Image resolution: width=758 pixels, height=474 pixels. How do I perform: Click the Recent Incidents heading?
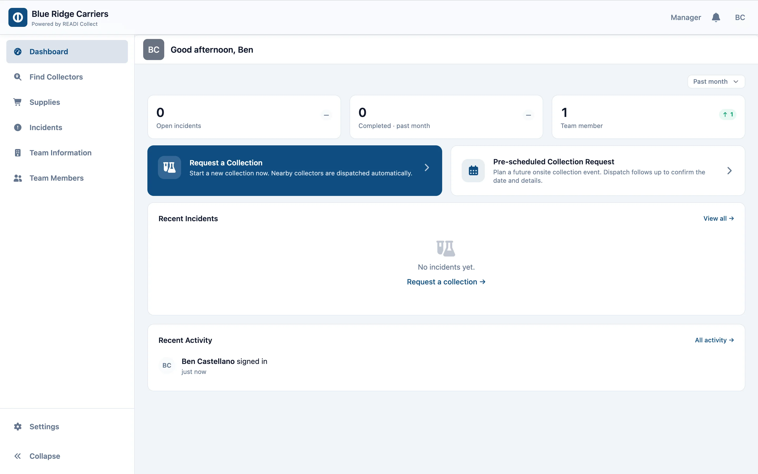click(188, 219)
